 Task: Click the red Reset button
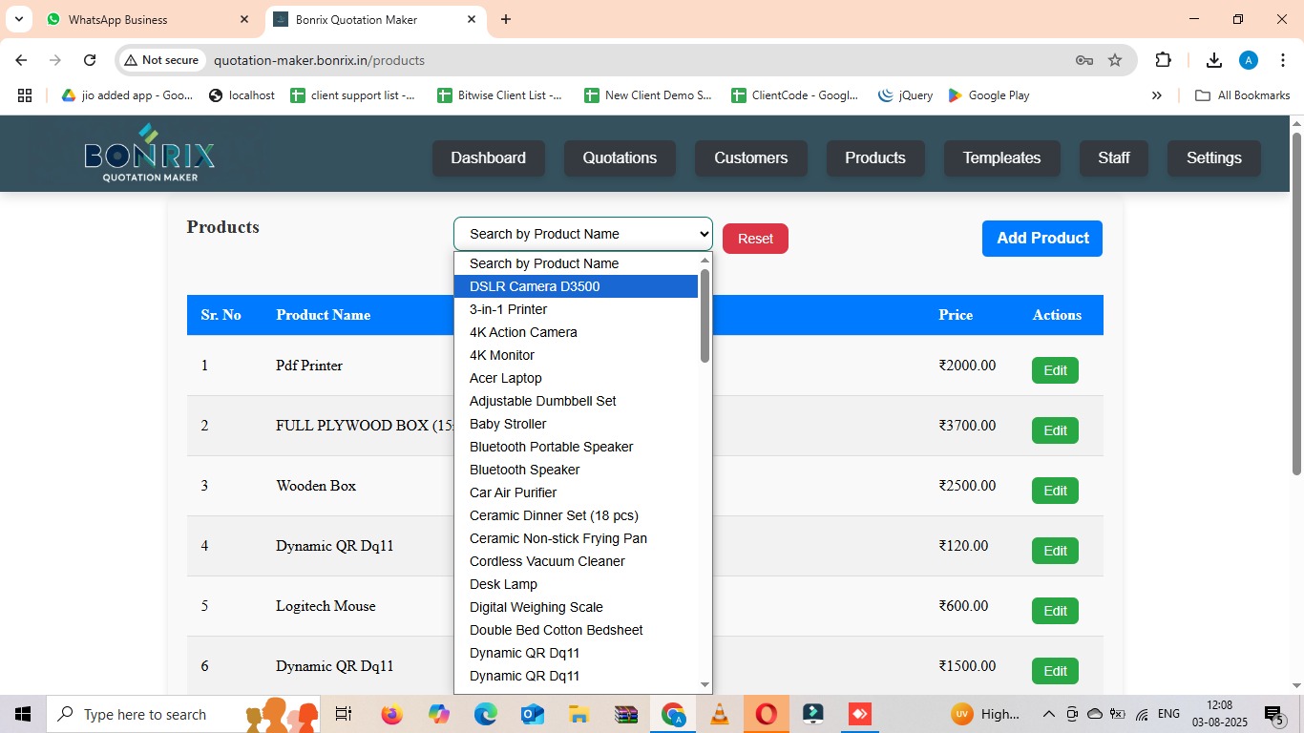point(755,239)
